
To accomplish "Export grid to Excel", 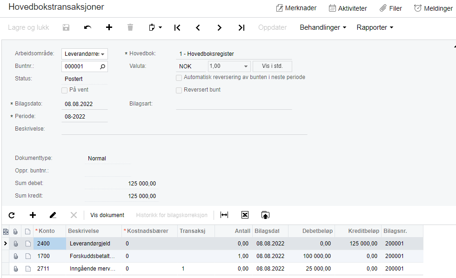I will coord(245,215).
